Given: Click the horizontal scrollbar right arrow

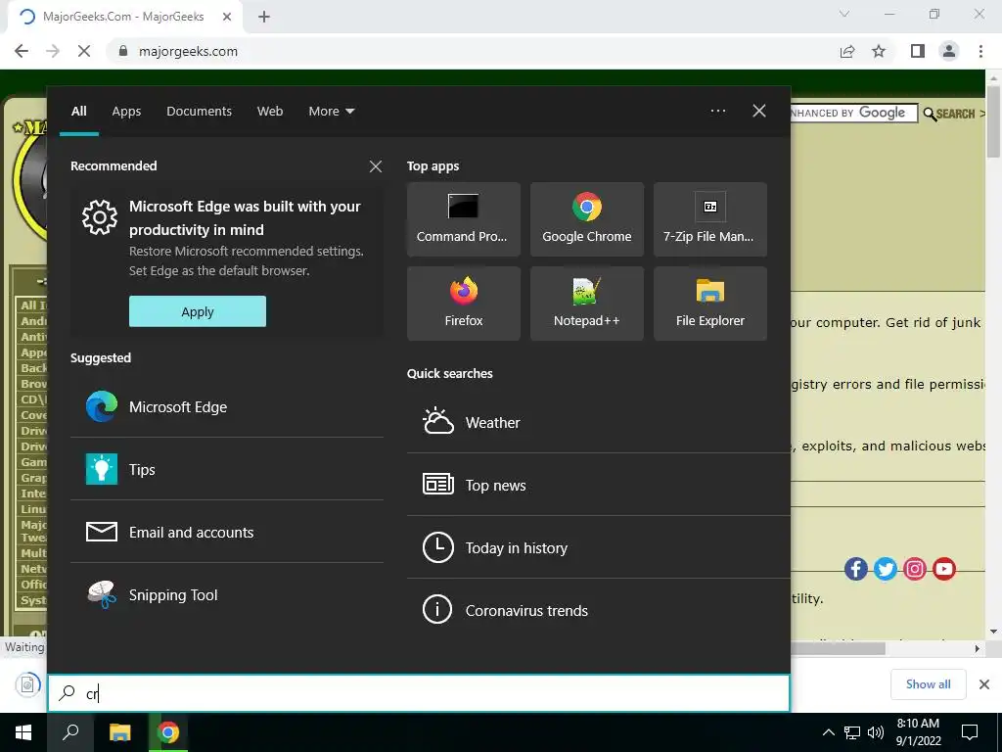Looking at the screenshot, I should 978,648.
